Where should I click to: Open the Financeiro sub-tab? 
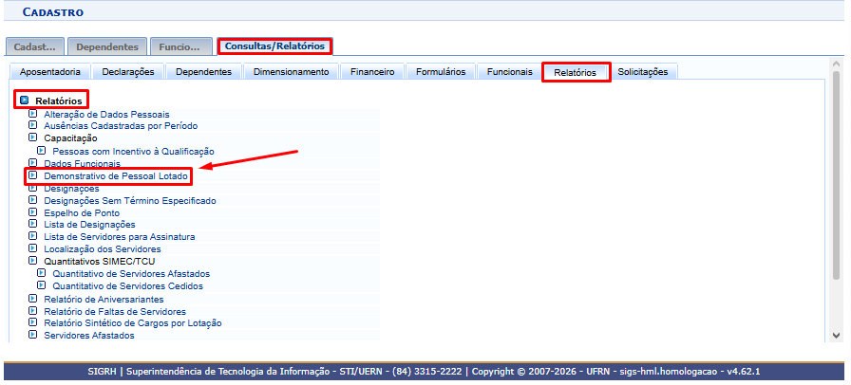(x=372, y=71)
